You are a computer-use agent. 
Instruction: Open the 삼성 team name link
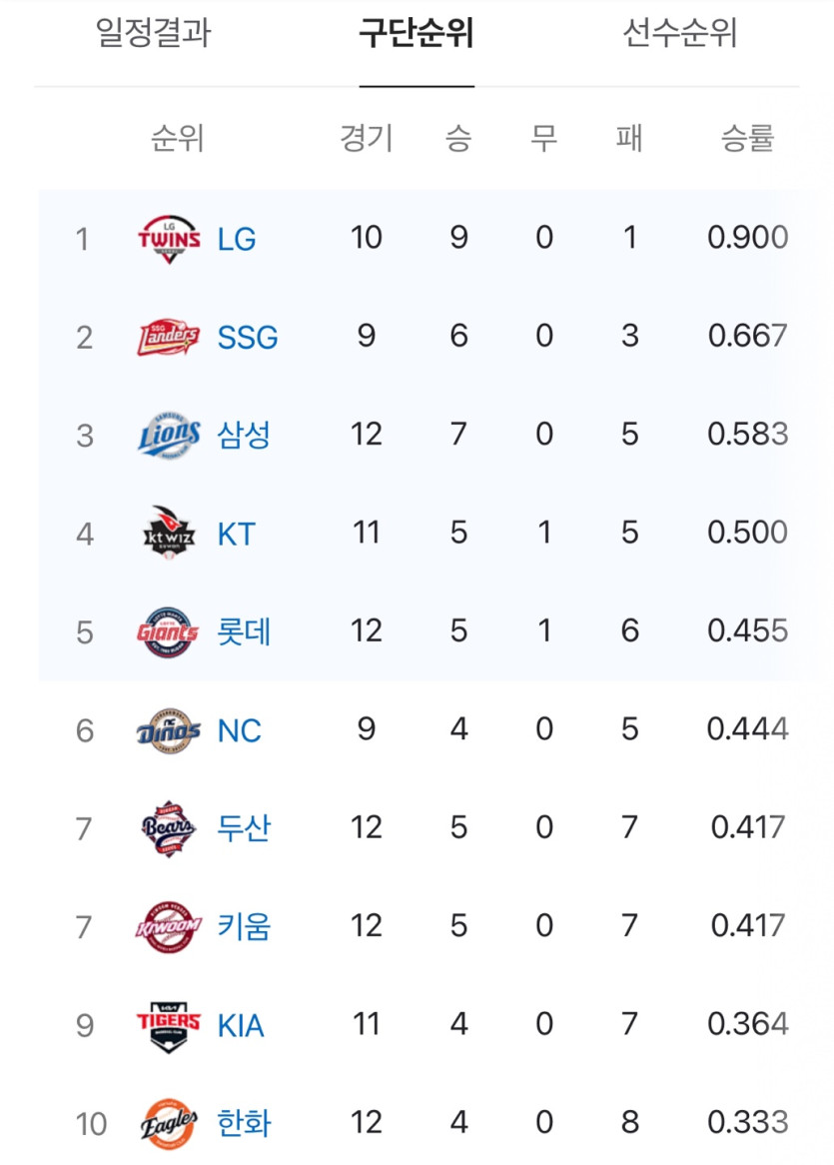[244, 435]
